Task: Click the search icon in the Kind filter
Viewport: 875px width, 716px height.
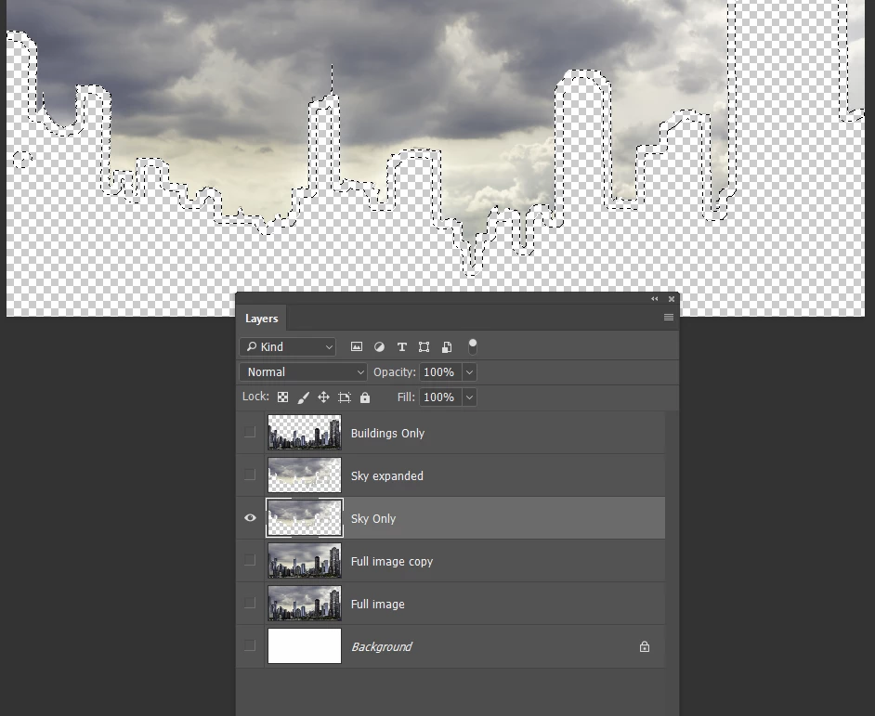Action: click(x=252, y=346)
